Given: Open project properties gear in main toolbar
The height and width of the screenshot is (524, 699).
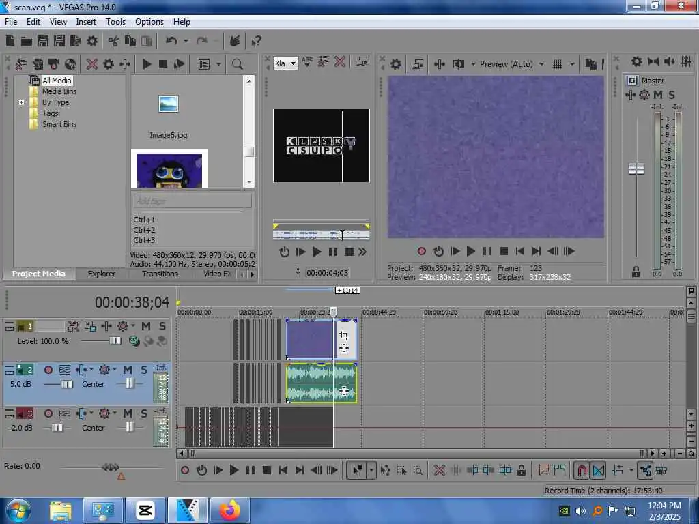Looking at the screenshot, I should click(x=92, y=42).
